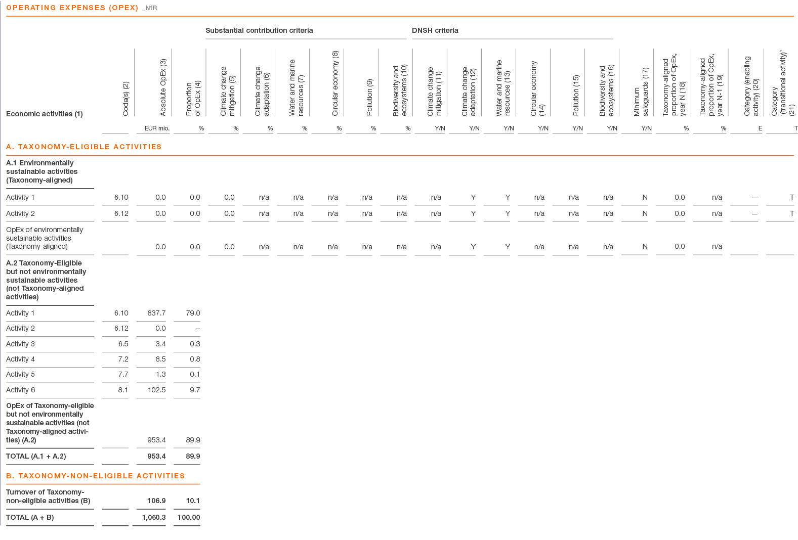798x540 pixels.
Task: Click the 'EUR mio.' unit label
Action: [x=157, y=128]
